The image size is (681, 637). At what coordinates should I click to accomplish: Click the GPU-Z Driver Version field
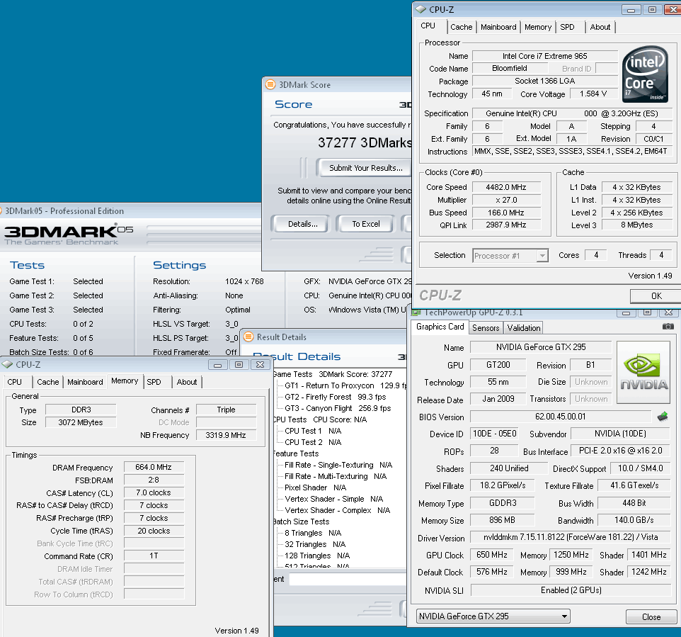click(x=571, y=537)
